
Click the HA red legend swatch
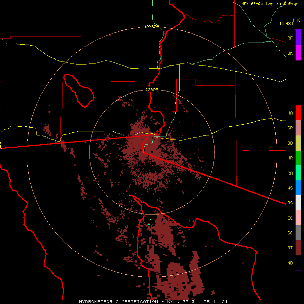coord(298,113)
